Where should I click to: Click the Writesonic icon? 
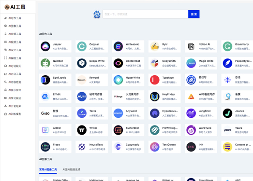[x=118, y=46]
